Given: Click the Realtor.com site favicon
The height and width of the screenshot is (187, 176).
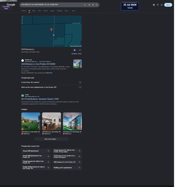Looking at the screenshot, I should tap(22, 61).
